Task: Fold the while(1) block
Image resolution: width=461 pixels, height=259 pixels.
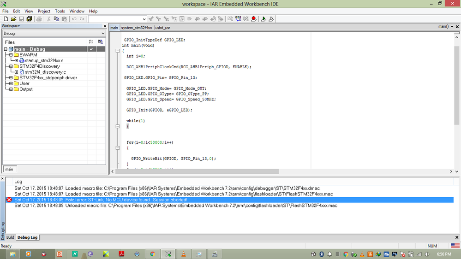Action: coord(118,126)
